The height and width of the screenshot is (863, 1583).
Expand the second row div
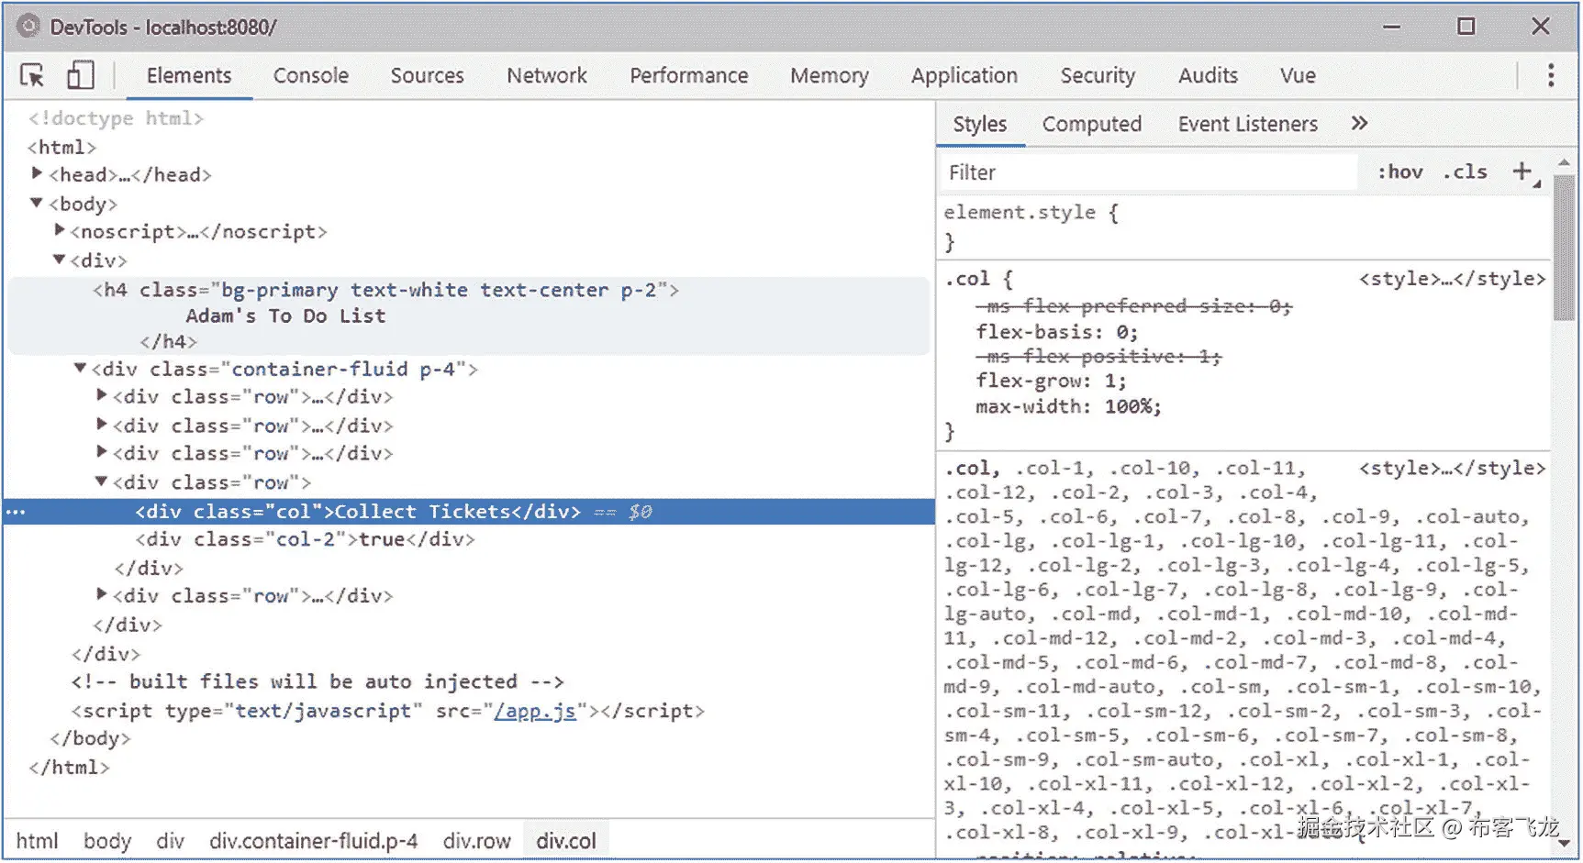point(102,425)
